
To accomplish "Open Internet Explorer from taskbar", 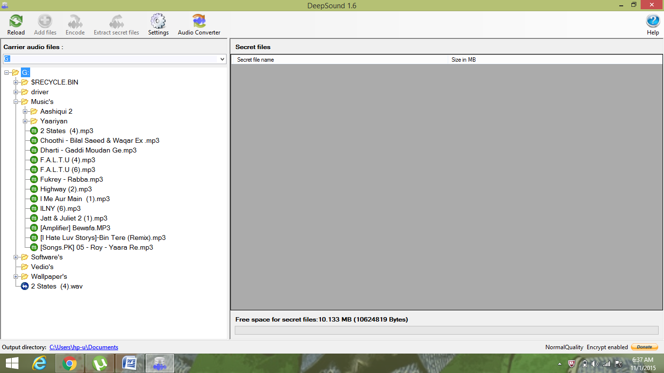I will click(x=39, y=363).
